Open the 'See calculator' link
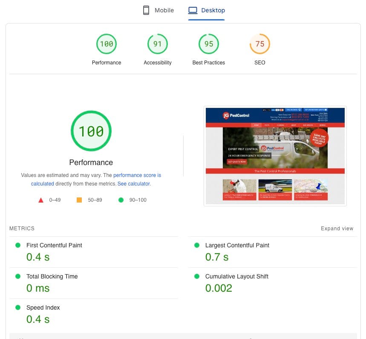This screenshot has height=339, width=366. coord(134,184)
